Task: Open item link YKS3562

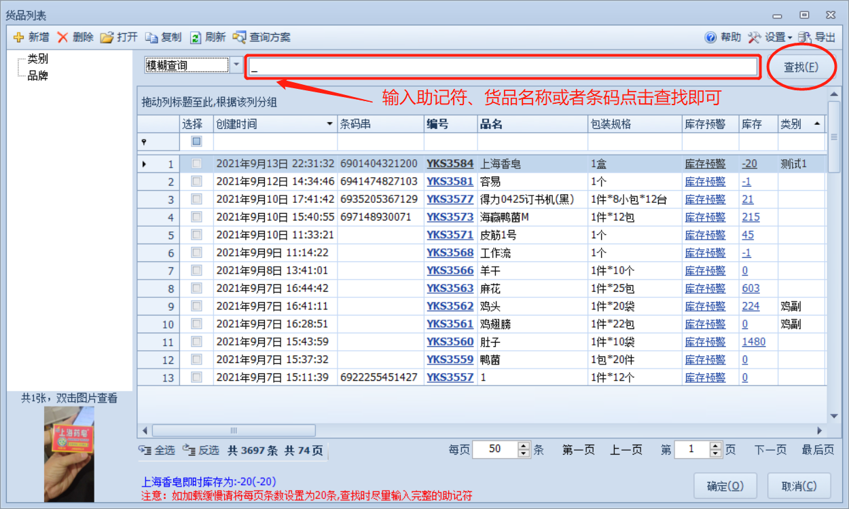Action: tap(450, 306)
